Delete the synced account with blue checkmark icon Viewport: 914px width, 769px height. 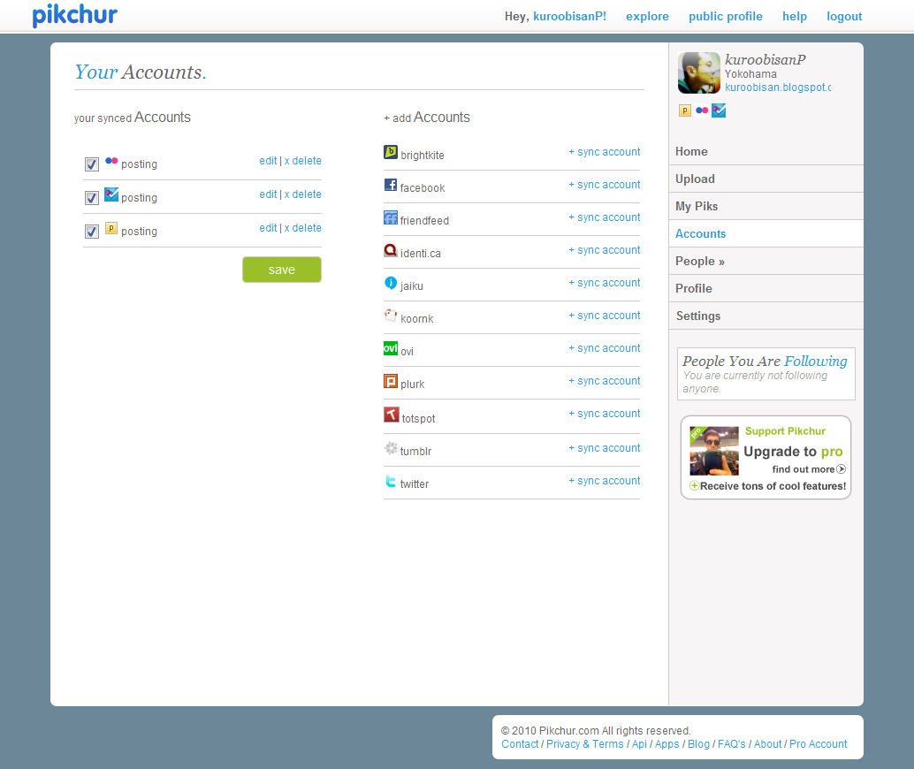[x=303, y=194]
